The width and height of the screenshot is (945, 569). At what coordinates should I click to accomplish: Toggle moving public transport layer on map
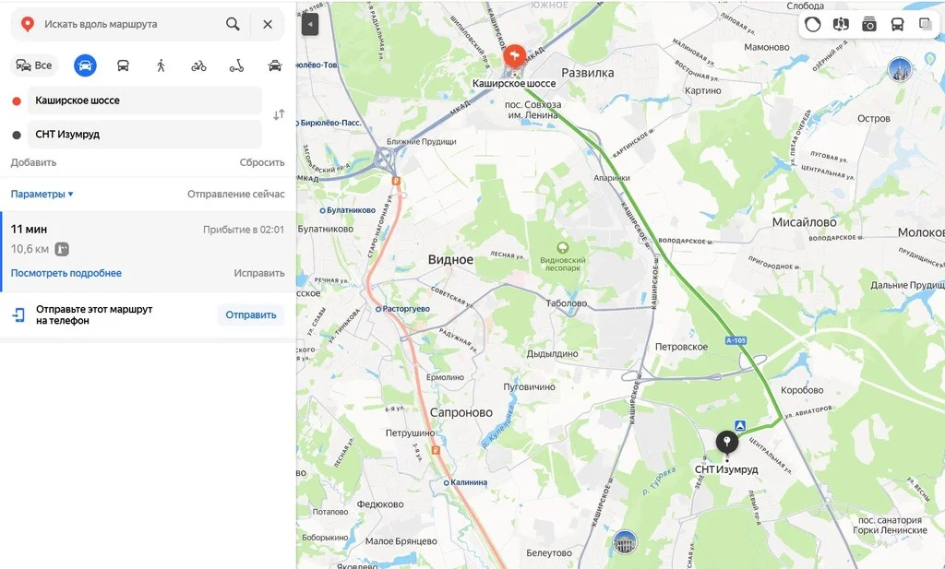tap(897, 24)
